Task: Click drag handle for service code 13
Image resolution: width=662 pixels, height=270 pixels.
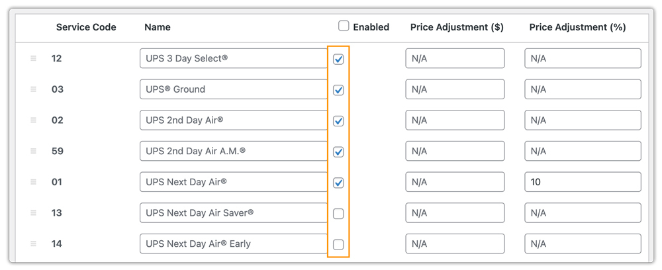Action: point(33,213)
